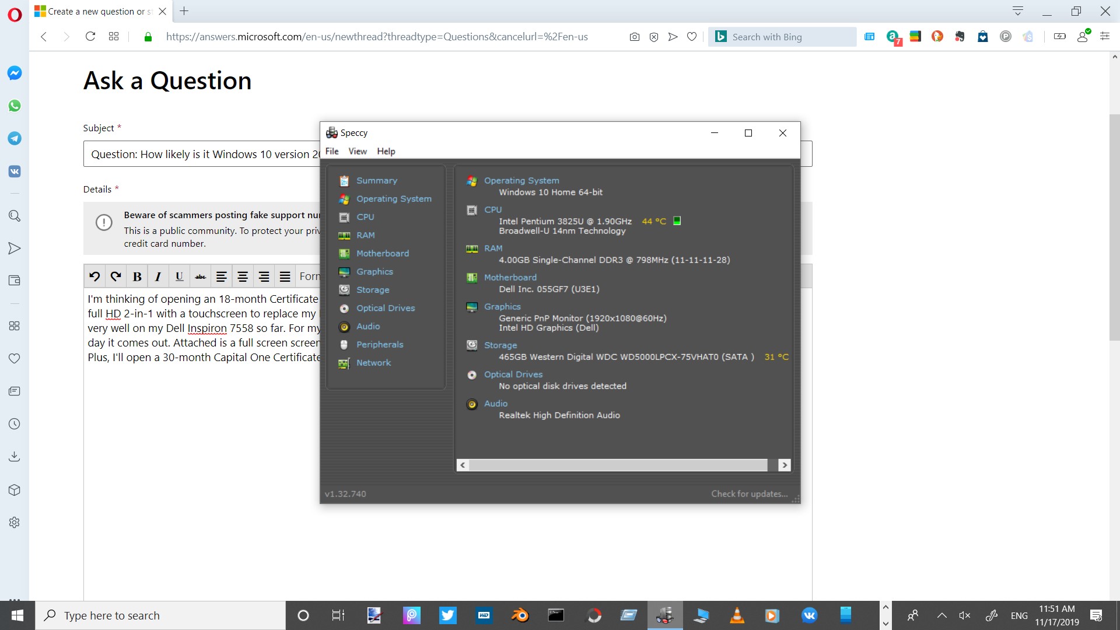
Task: Undo in the editor toolbar
Action: tap(94, 276)
